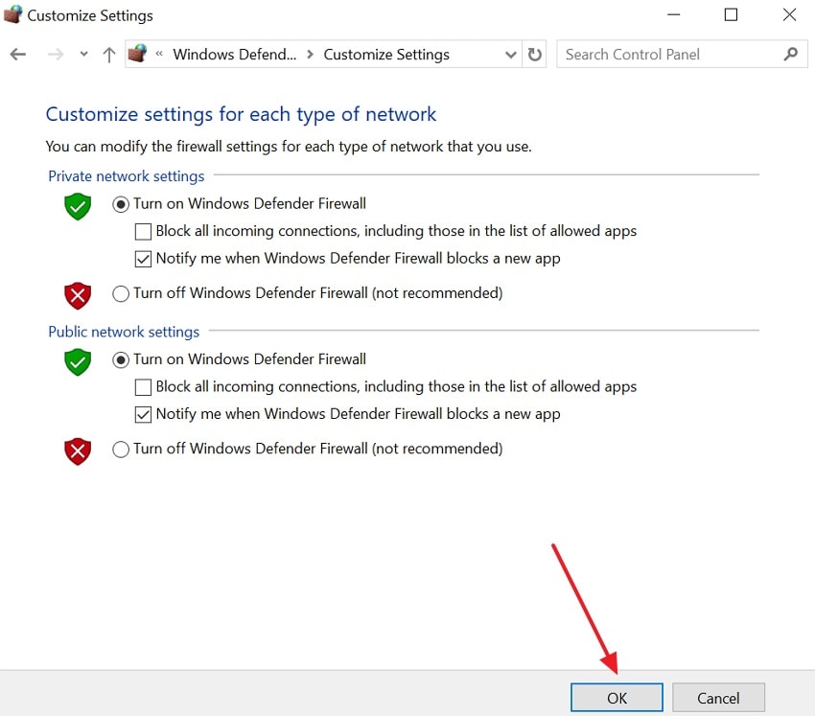Click the red shield beside public turn-off option
Image resolution: width=815 pixels, height=716 pixels.
point(77,451)
